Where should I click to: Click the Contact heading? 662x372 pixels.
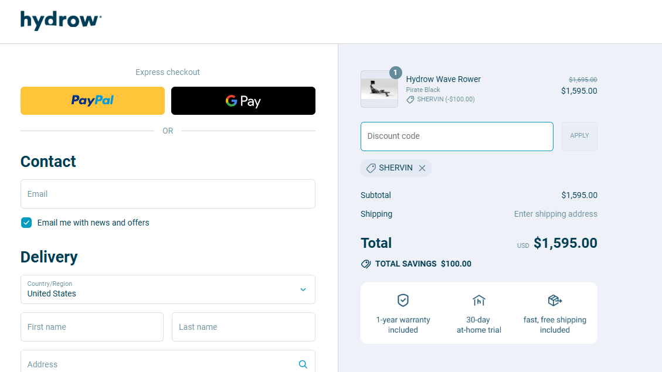coord(48,162)
